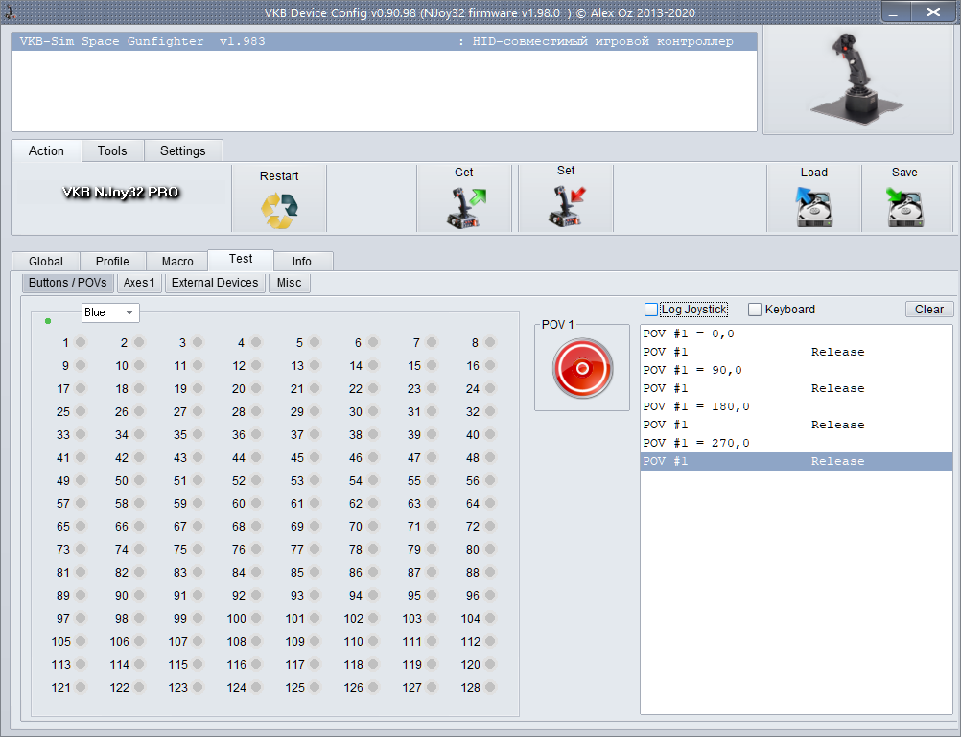961x737 pixels.
Task: Click the button 8 indicator light
Action: pyautogui.click(x=490, y=342)
